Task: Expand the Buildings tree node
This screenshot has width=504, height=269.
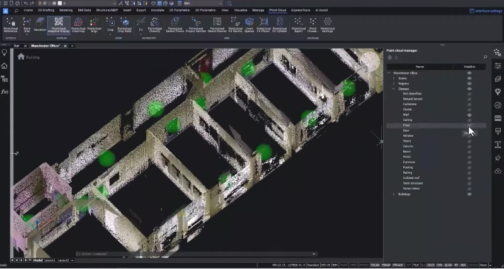Action: tap(394, 194)
